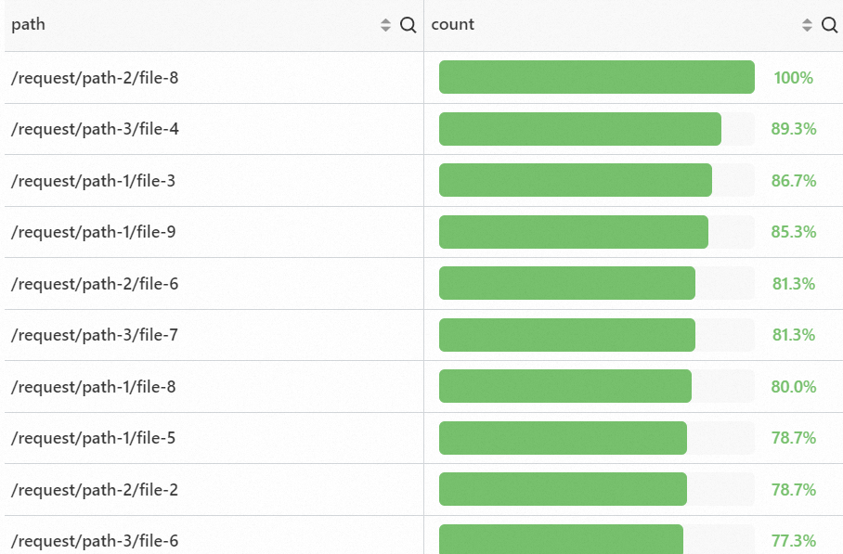Select the /request/path-1/file-5 row
The height and width of the screenshot is (554, 843).
pos(93,438)
